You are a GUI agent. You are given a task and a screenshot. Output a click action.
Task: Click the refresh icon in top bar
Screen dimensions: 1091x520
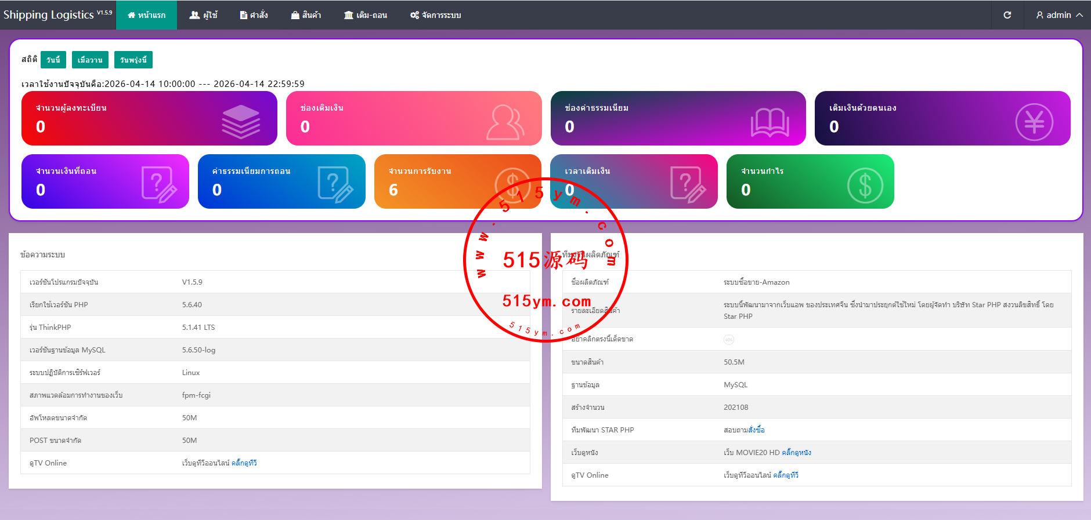tap(1007, 15)
